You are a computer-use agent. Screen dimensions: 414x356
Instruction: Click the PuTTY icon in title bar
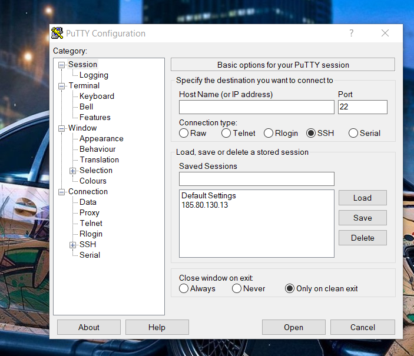coord(57,34)
